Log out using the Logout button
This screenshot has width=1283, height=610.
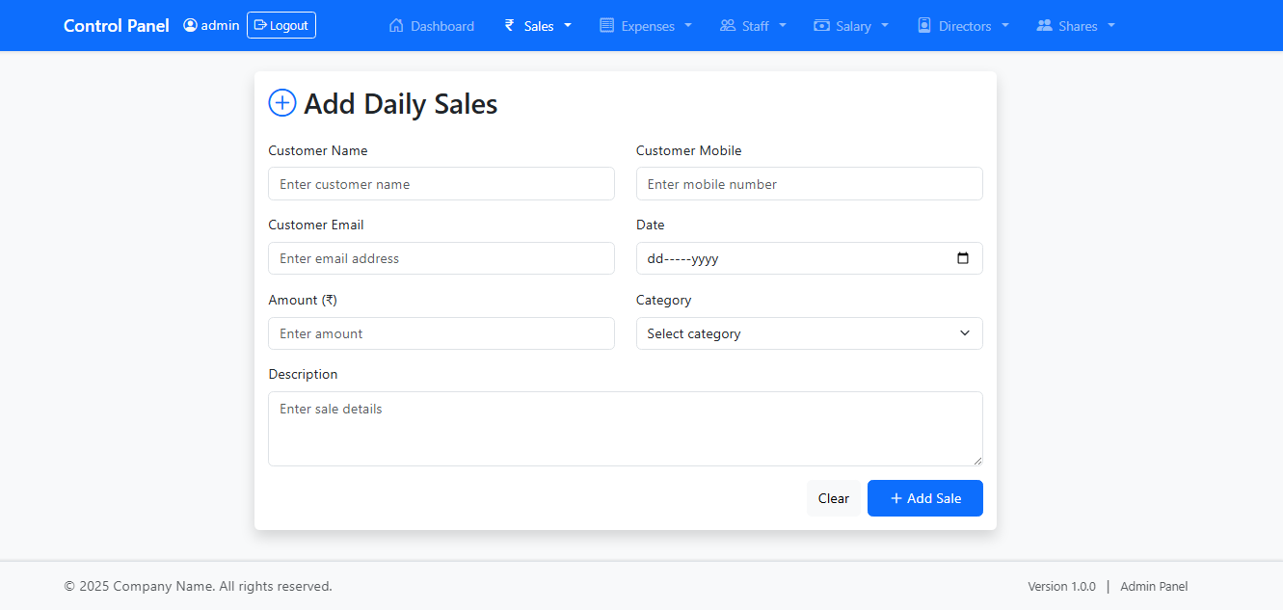pos(281,26)
